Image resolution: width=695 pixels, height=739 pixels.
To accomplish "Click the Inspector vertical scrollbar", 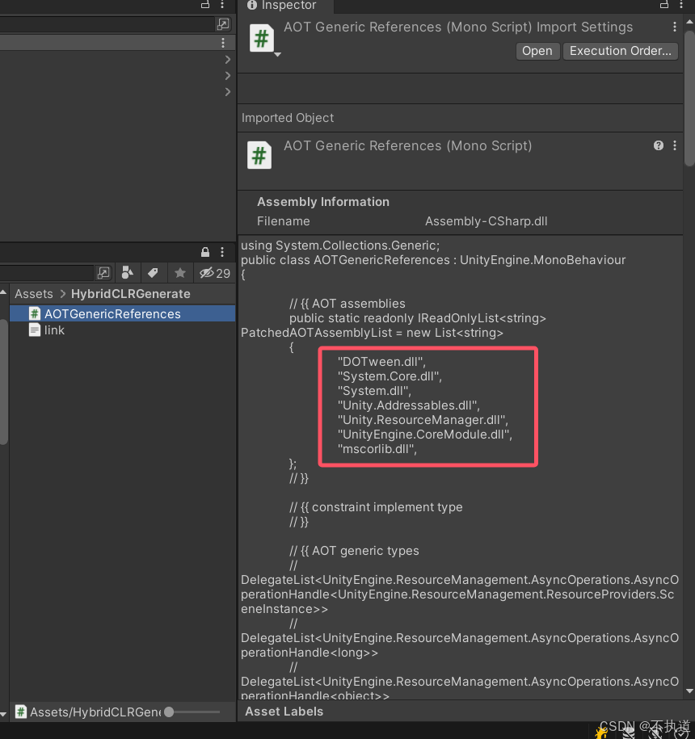I will 689,98.
